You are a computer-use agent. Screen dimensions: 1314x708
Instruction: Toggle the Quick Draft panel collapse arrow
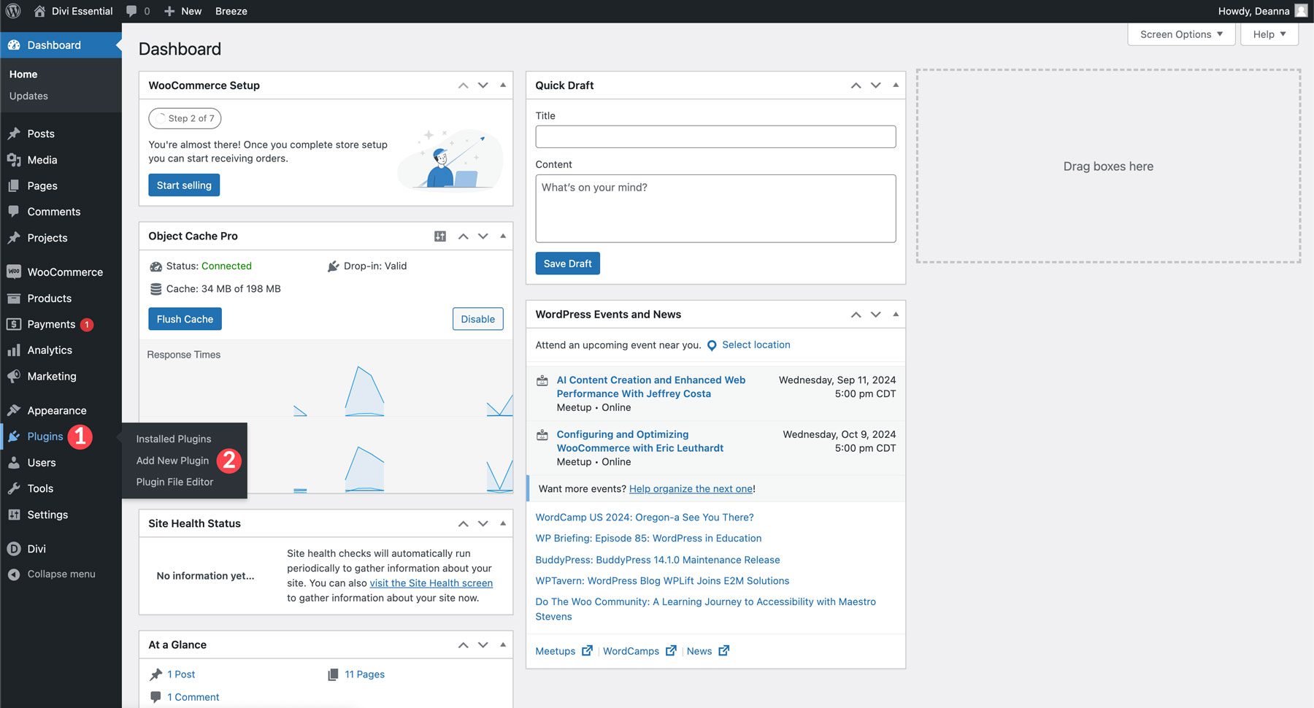[896, 85]
